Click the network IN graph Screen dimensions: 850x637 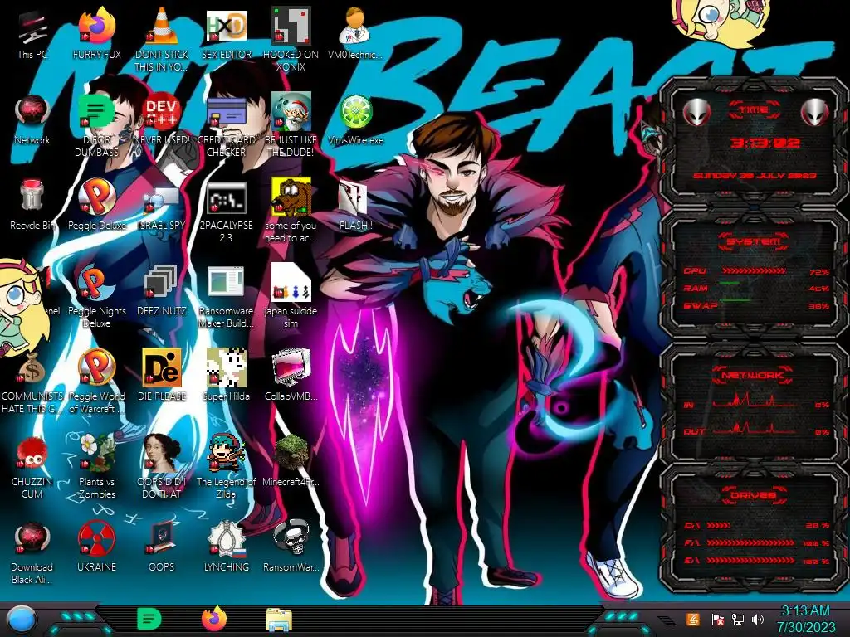754,401
